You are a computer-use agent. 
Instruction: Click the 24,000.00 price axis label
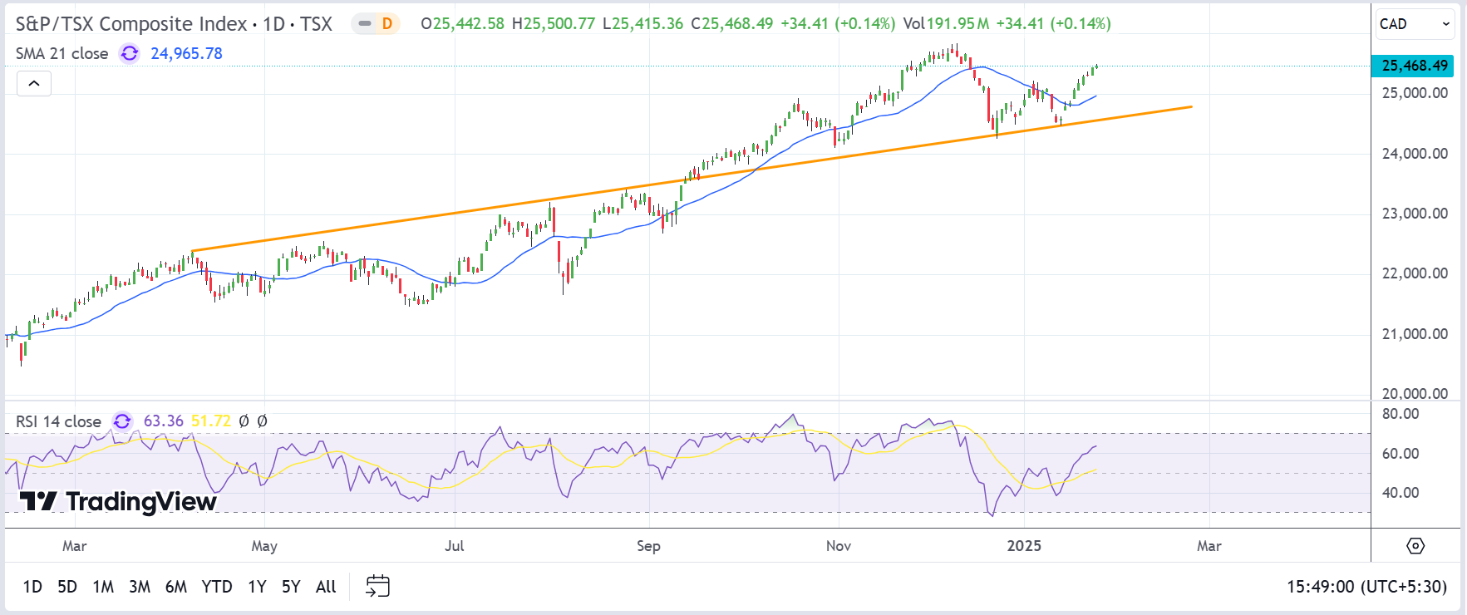tap(1415, 154)
